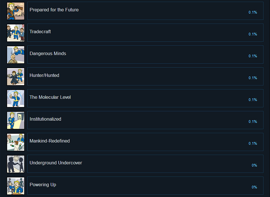Select the Tradecraft achievement title text
The width and height of the screenshot is (270, 197).
click(x=40, y=32)
